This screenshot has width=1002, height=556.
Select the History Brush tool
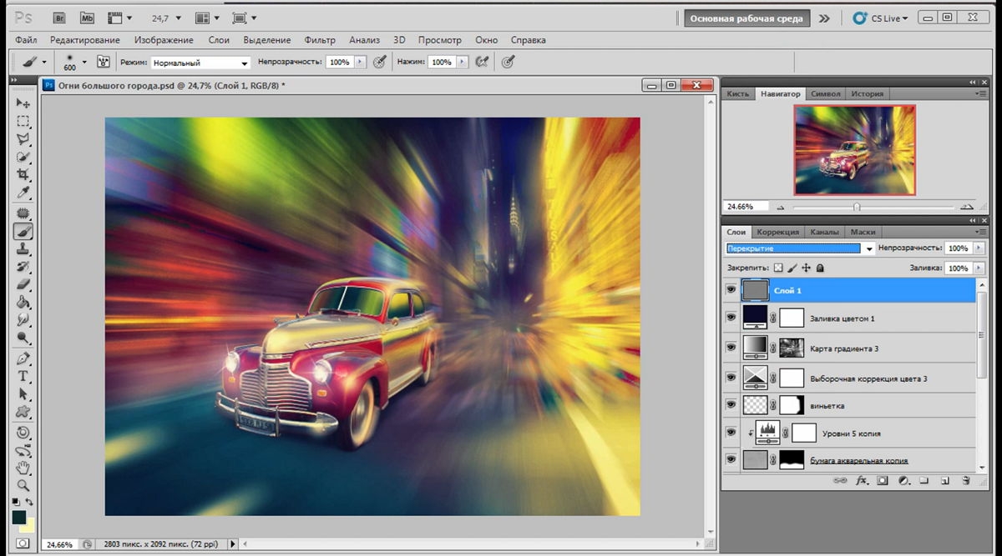coord(23,267)
